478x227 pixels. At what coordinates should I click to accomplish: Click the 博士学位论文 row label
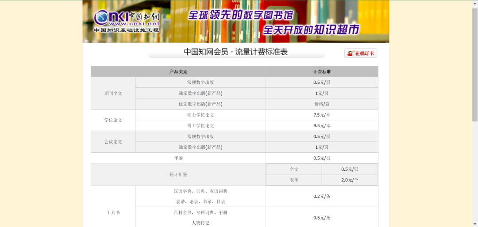click(x=200, y=126)
